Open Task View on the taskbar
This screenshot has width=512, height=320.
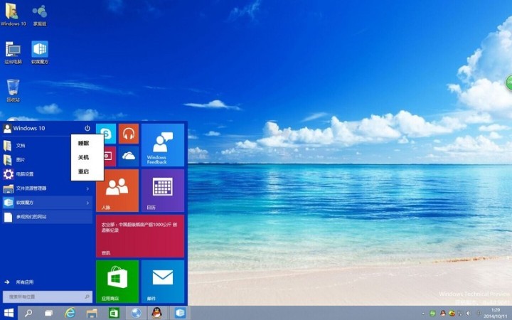pos(48,313)
